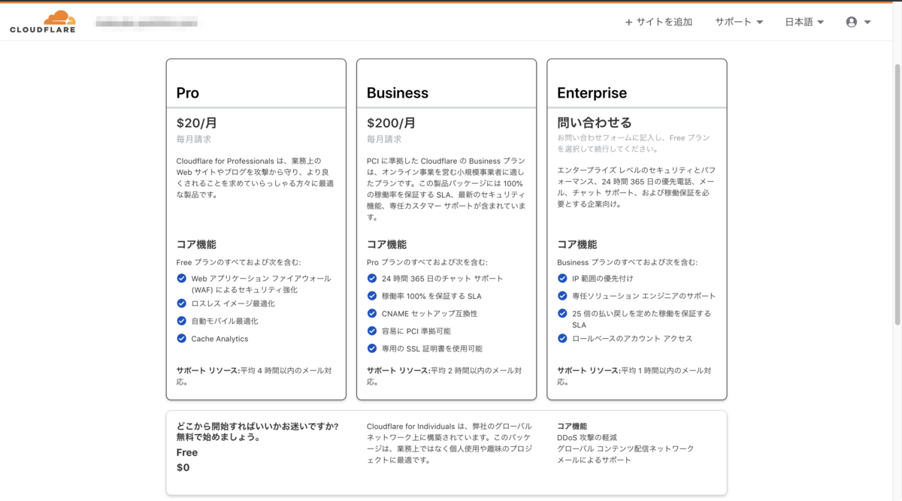Click 毎月請求 under the Pro price
Screen dimensions: 902x501
[194, 139]
